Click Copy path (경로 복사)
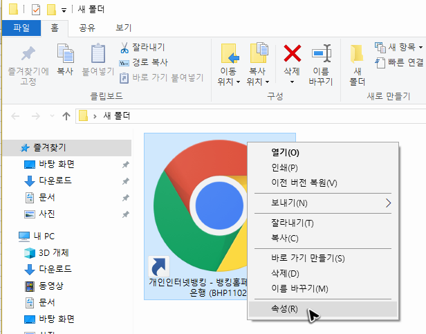This screenshot has width=426, height=334. tap(143, 62)
